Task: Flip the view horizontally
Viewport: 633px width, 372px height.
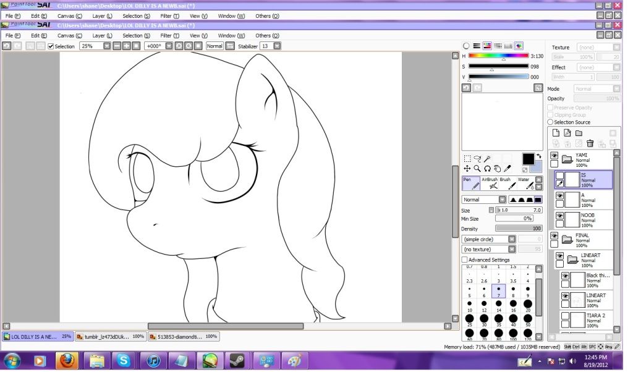Action: [x=230, y=46]
